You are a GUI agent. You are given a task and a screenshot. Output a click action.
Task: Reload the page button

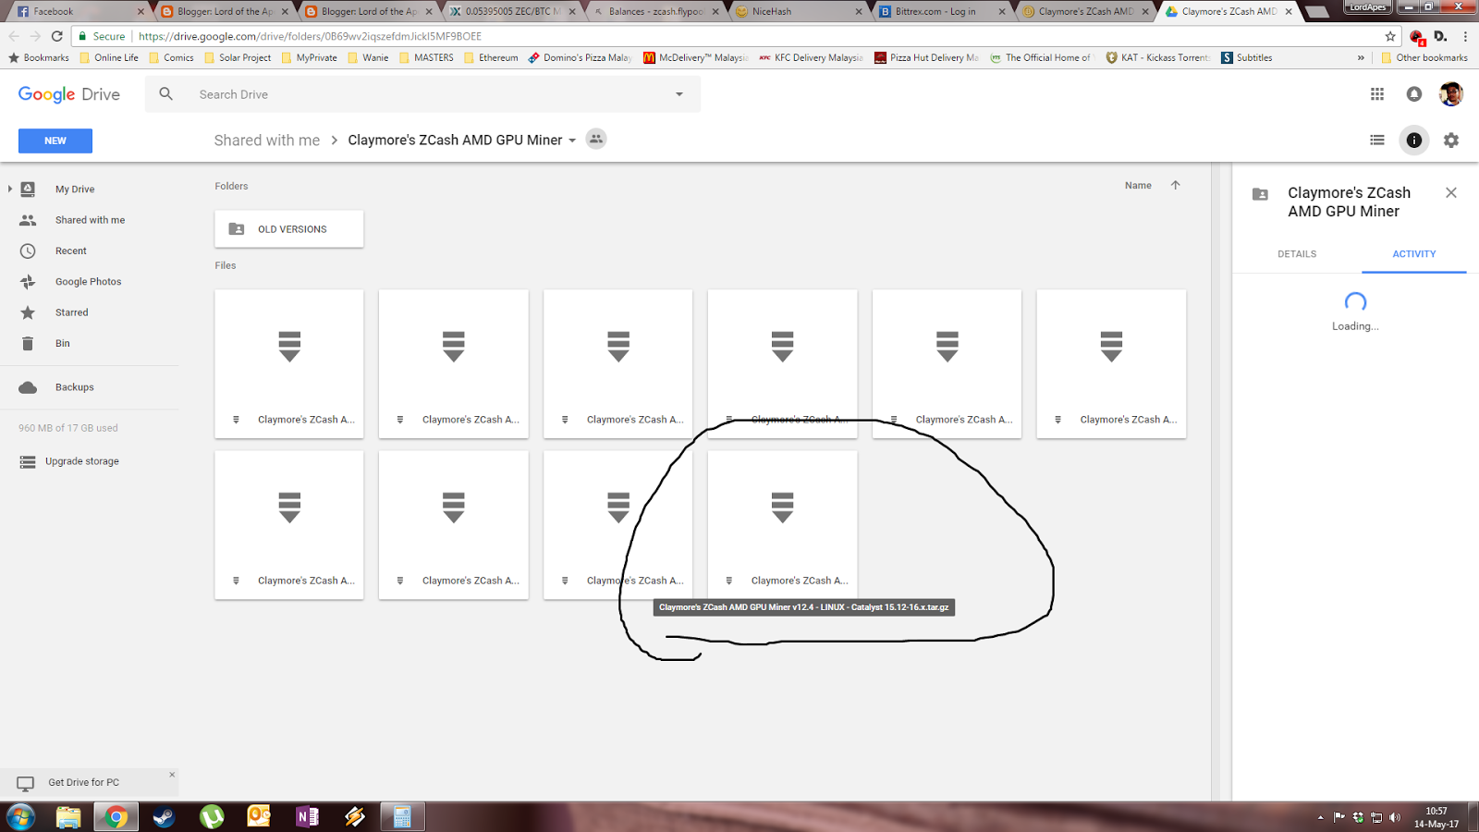point(56,36)
